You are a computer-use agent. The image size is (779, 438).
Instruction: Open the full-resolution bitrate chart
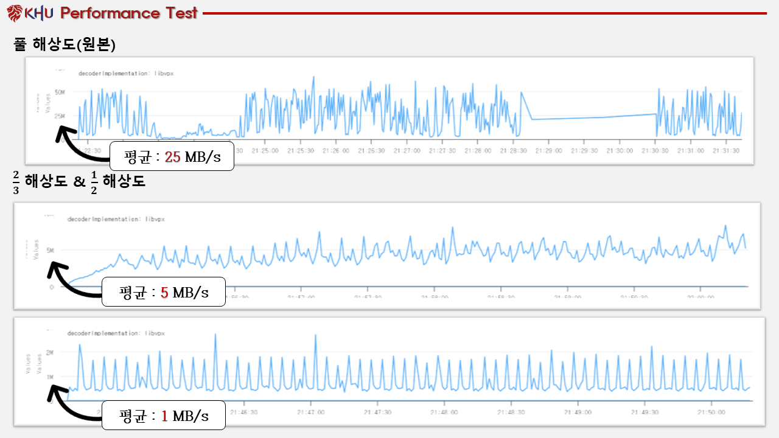click(389, 111)
